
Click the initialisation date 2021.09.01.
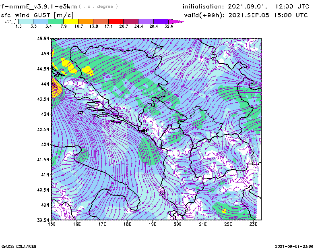[248, 6]
